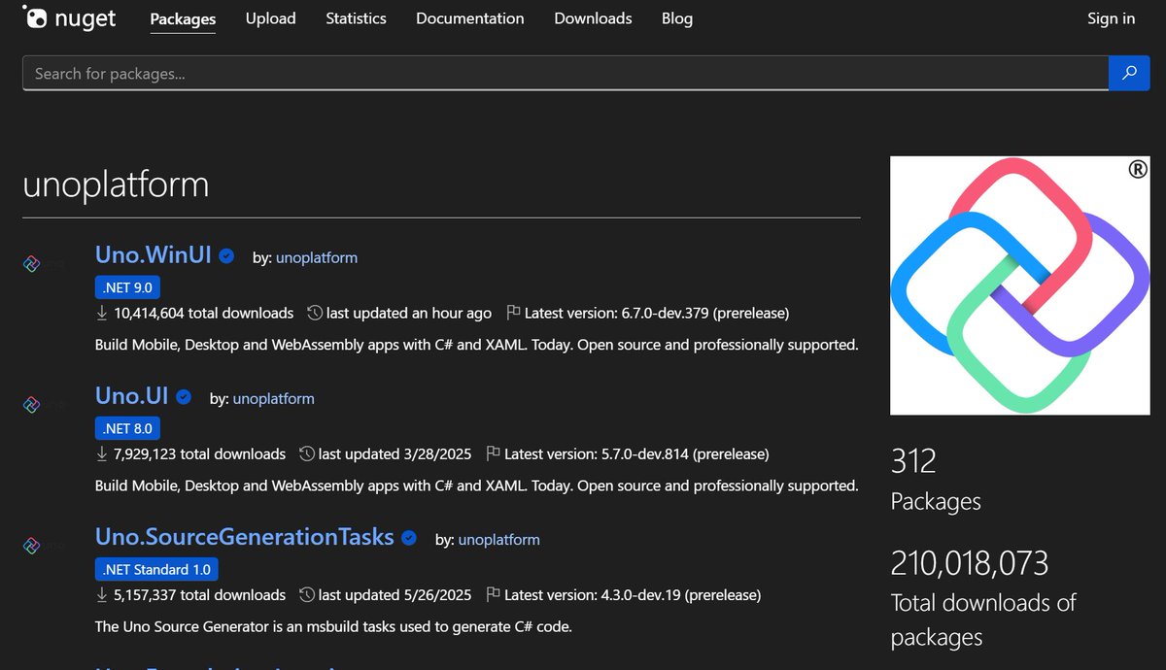Click the '312' packages count

[913, 460]
